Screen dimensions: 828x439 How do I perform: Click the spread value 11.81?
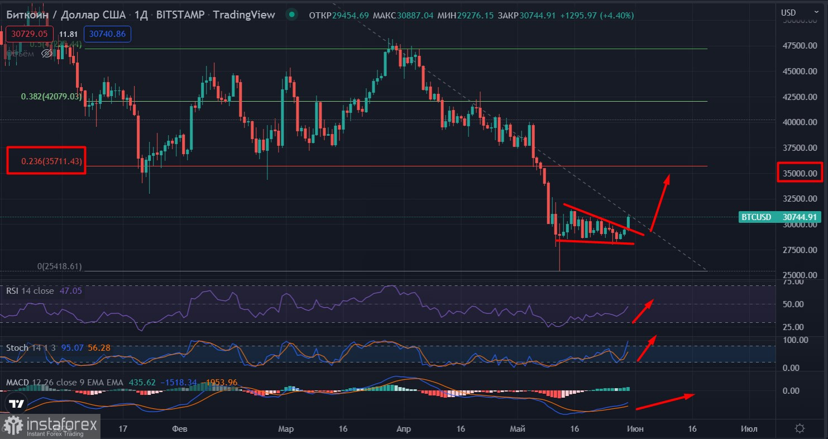pos(68,34)
